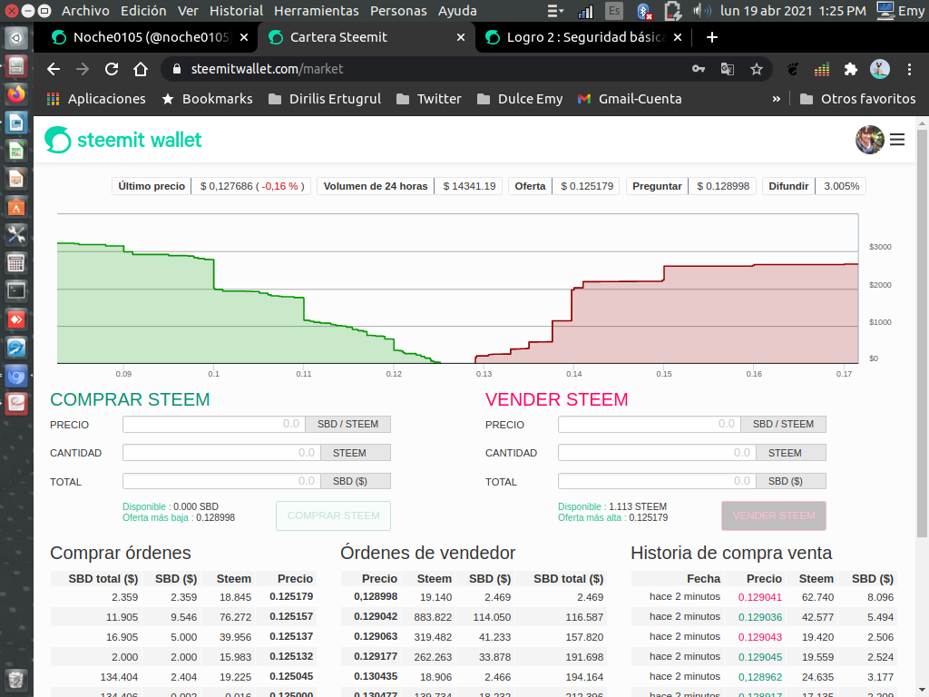Screen dimensions: 929x697
Task: Open the terminal in the dock
Action: click(16, 291)
